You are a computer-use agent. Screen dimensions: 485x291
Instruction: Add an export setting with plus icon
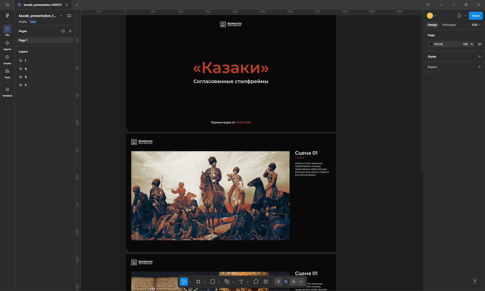click(479, 67)
